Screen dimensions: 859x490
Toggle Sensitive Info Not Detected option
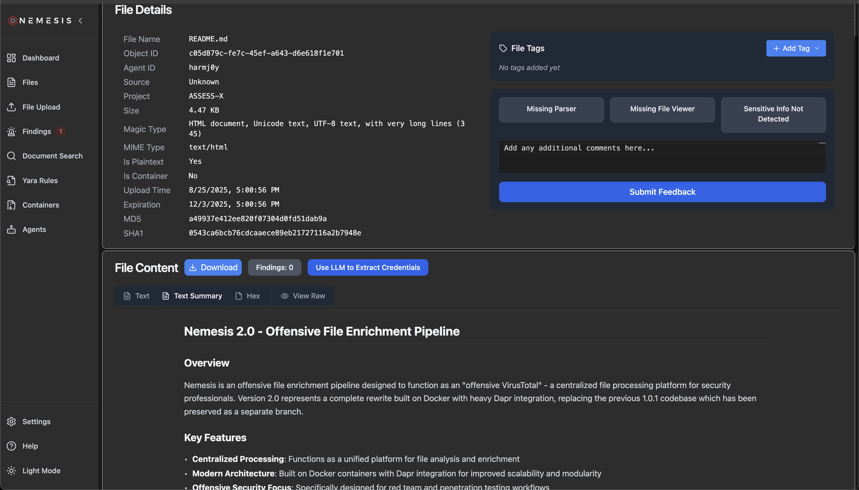[773, 114]
